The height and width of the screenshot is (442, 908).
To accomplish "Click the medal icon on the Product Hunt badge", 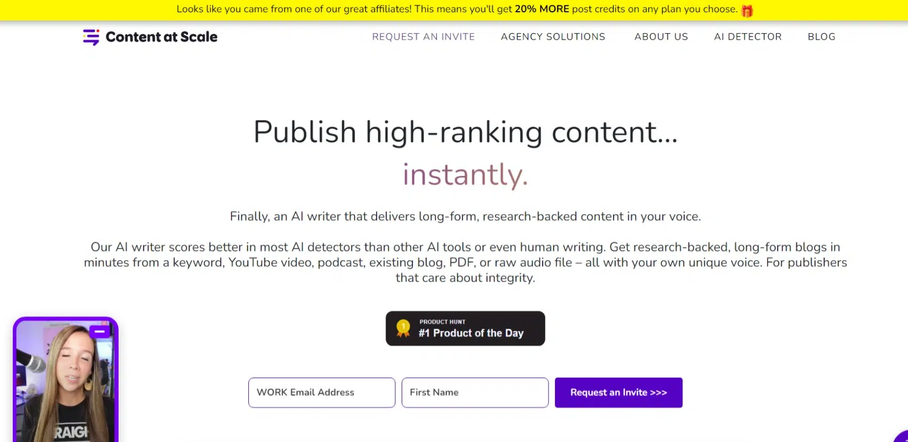I will tap(403, 328).
